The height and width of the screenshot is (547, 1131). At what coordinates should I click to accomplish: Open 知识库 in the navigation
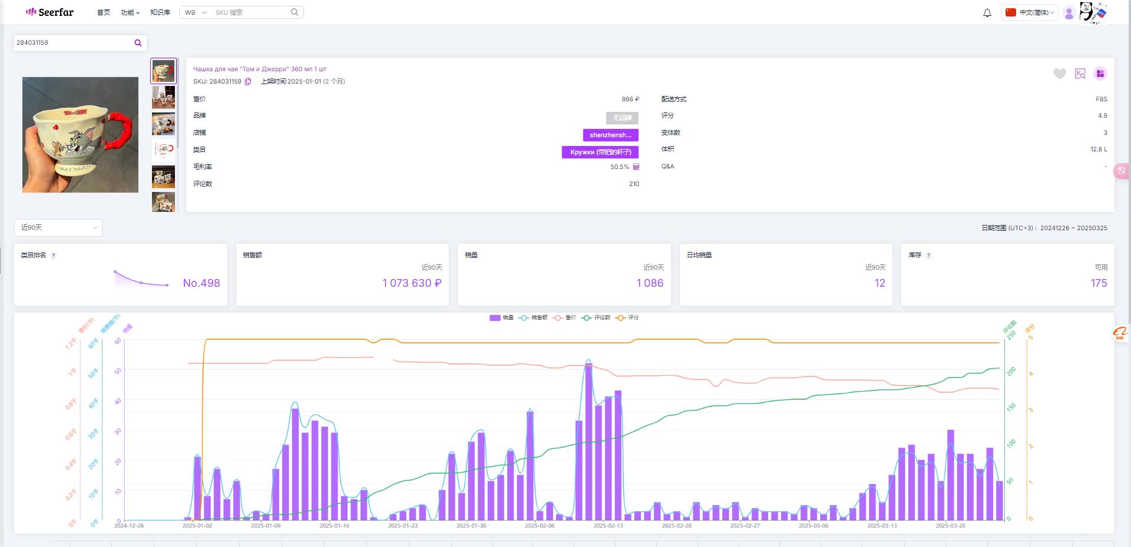[x=160, y=12]
